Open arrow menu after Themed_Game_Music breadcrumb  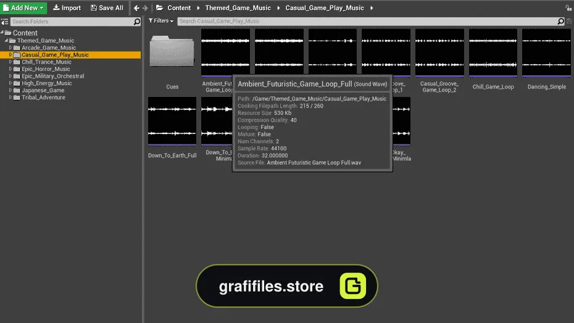coord(278,7)
